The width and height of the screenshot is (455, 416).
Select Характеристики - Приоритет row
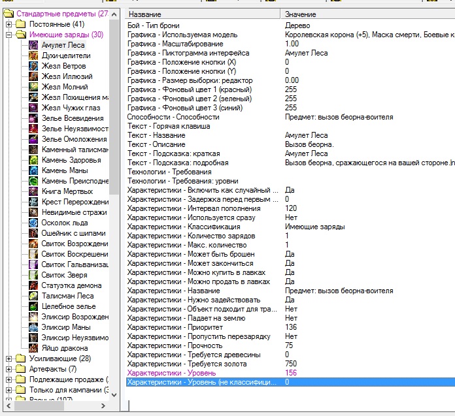coord(290,327)
